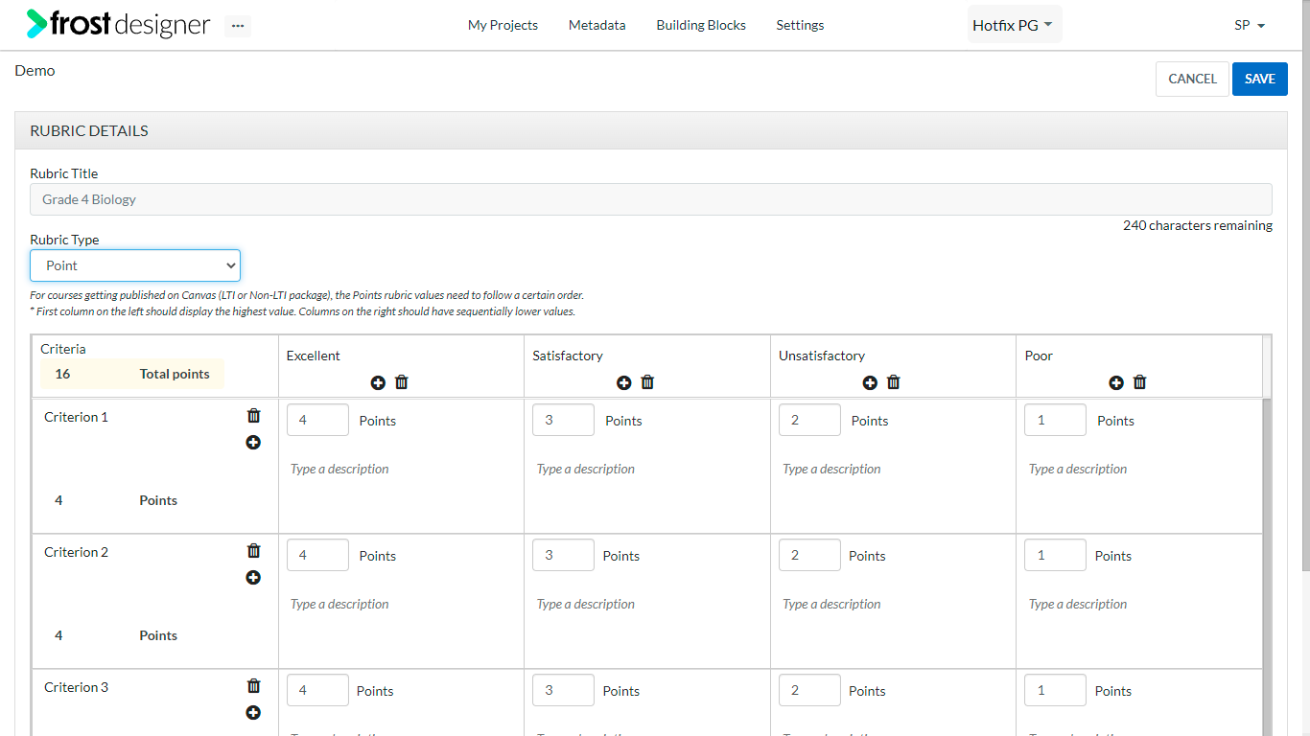Select the Criterion 3 name text

[76, 687]
